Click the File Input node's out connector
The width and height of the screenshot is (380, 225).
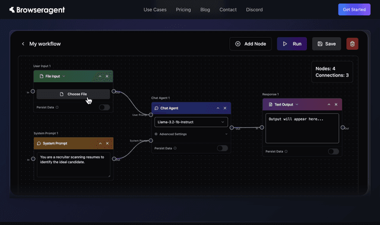coord(113,91)
